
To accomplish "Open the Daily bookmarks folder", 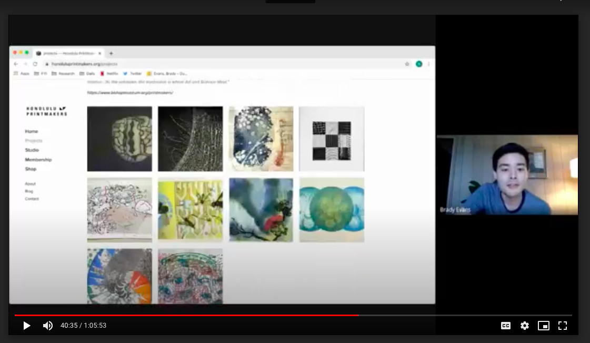I will [x=87, y=73].
